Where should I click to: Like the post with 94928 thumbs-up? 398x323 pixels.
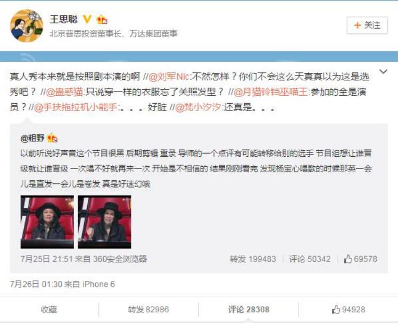coord(348,309)
